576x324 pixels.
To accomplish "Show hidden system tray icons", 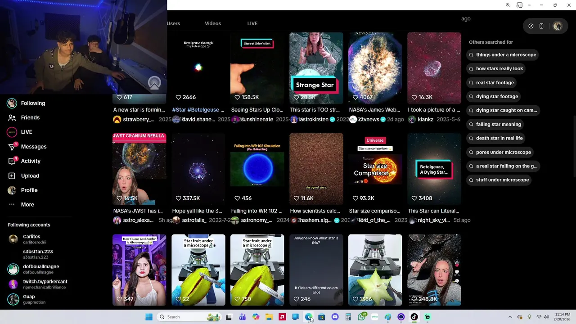I will pos(510,317).
